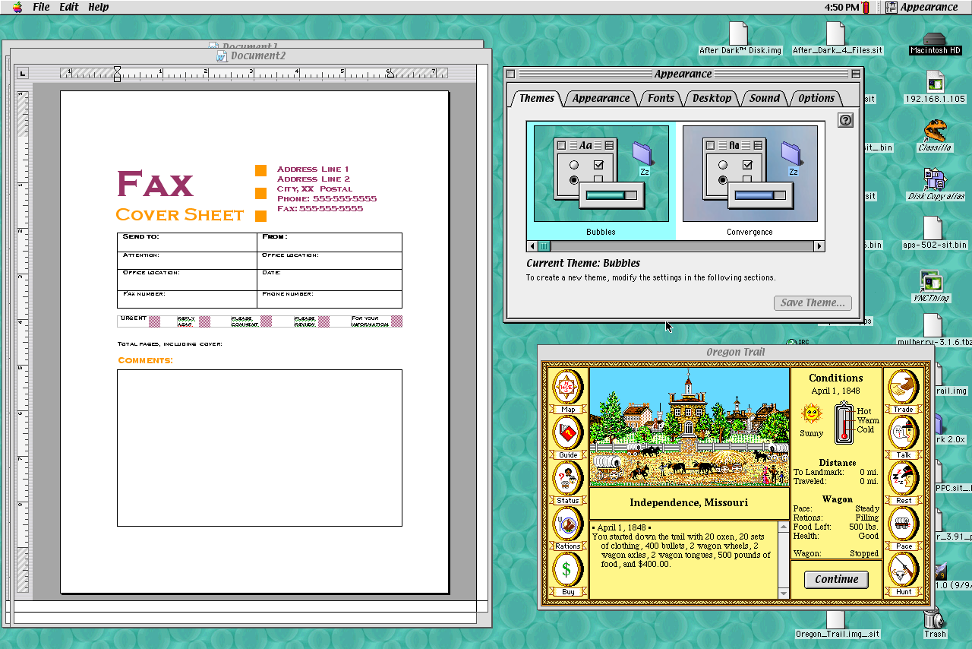
Task: Go Hunt in Oregon Trail
Action: click(903, 570)
